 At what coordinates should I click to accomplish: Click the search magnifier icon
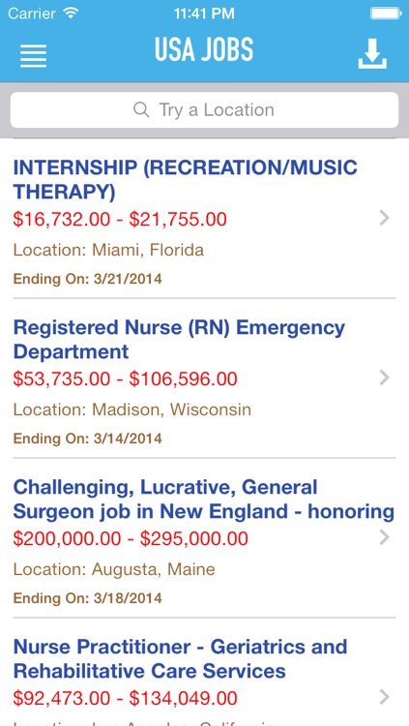coord(141,109)
